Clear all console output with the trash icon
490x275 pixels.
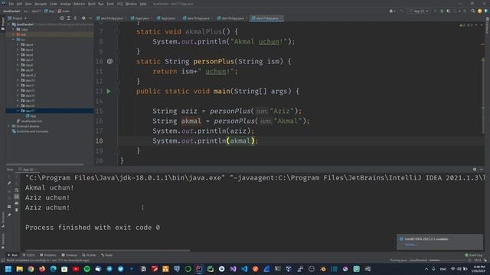click(x=17, y=209)
